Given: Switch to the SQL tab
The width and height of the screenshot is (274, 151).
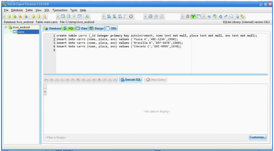Looking at the screenshot, I should coord(68,28).
